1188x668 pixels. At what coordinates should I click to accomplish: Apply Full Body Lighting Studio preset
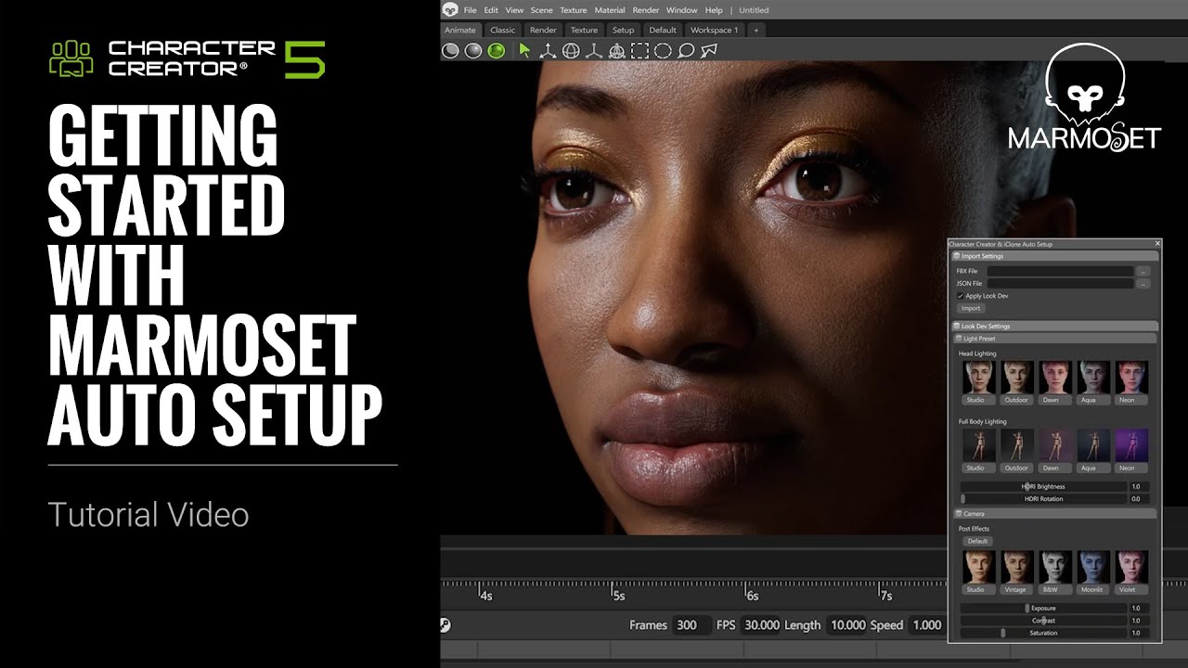[x=978, y=450]
